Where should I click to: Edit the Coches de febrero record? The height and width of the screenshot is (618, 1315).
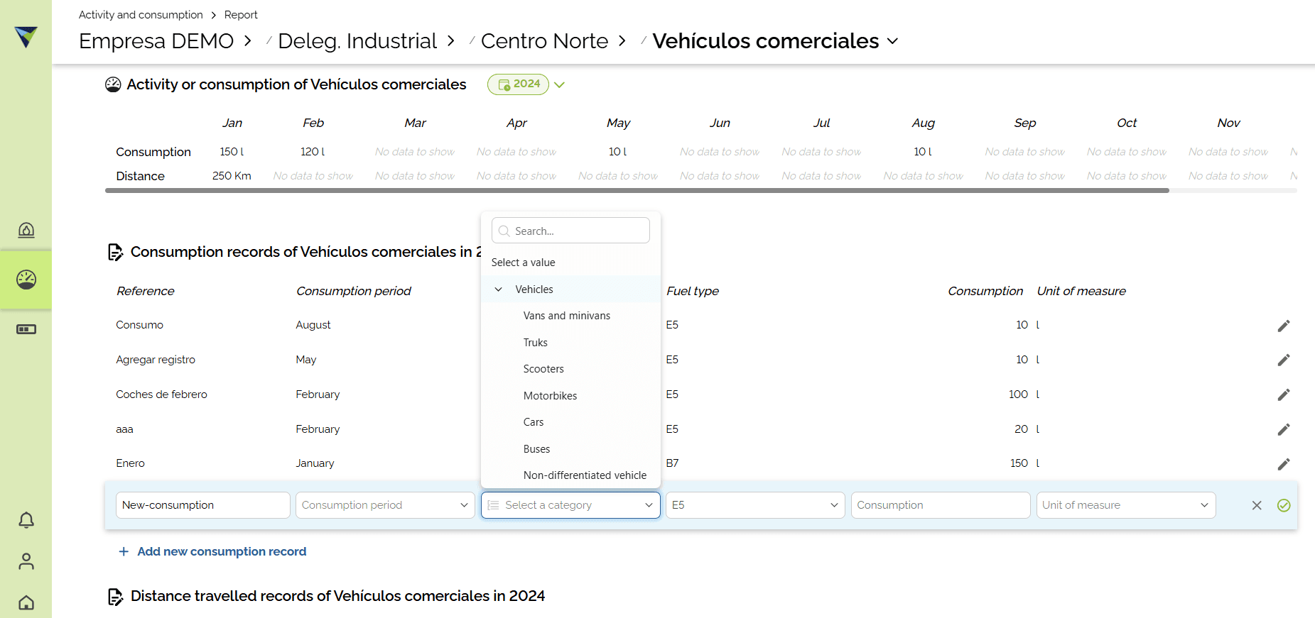[x=1283, y=394]
